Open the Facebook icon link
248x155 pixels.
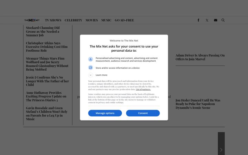point(198,20)
